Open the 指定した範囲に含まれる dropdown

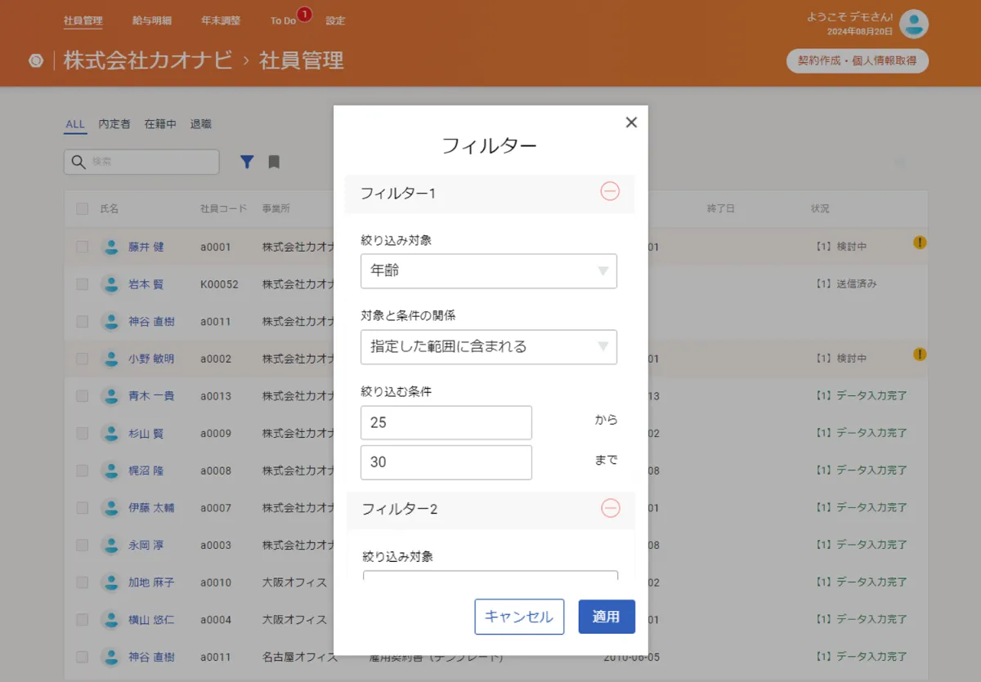tap(488, 346)
